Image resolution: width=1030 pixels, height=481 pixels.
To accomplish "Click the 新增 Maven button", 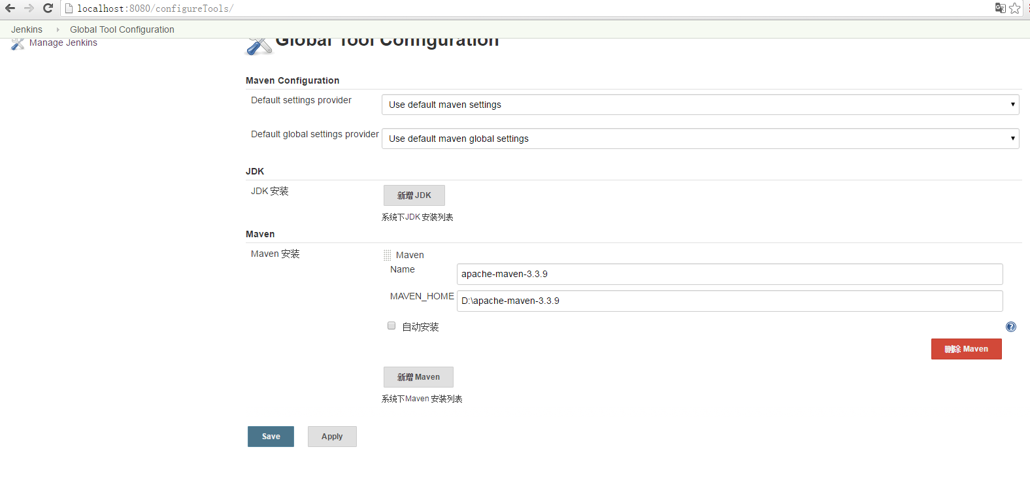I will 418,377.
